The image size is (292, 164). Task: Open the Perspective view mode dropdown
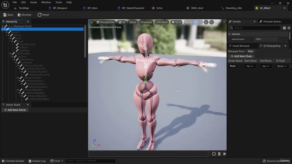(105, 22)
